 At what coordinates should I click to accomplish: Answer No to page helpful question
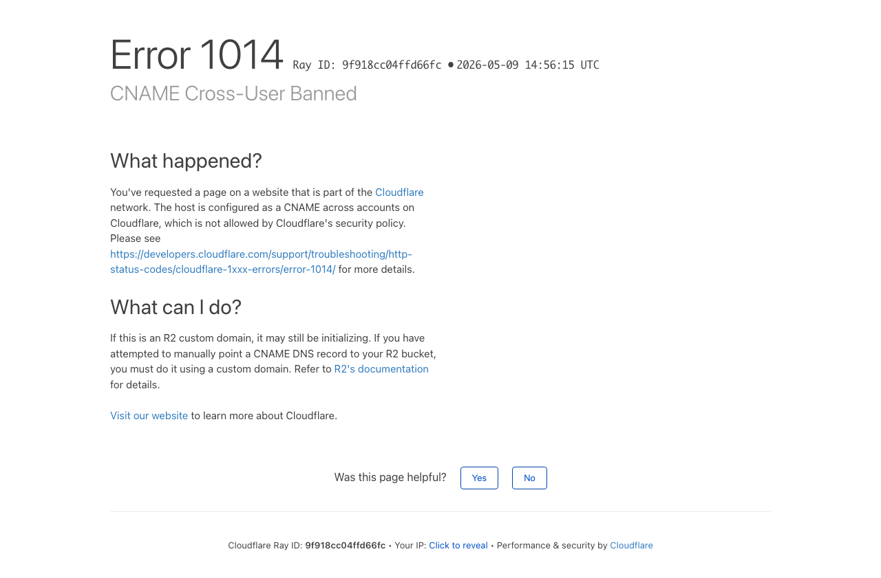[529, 478]
